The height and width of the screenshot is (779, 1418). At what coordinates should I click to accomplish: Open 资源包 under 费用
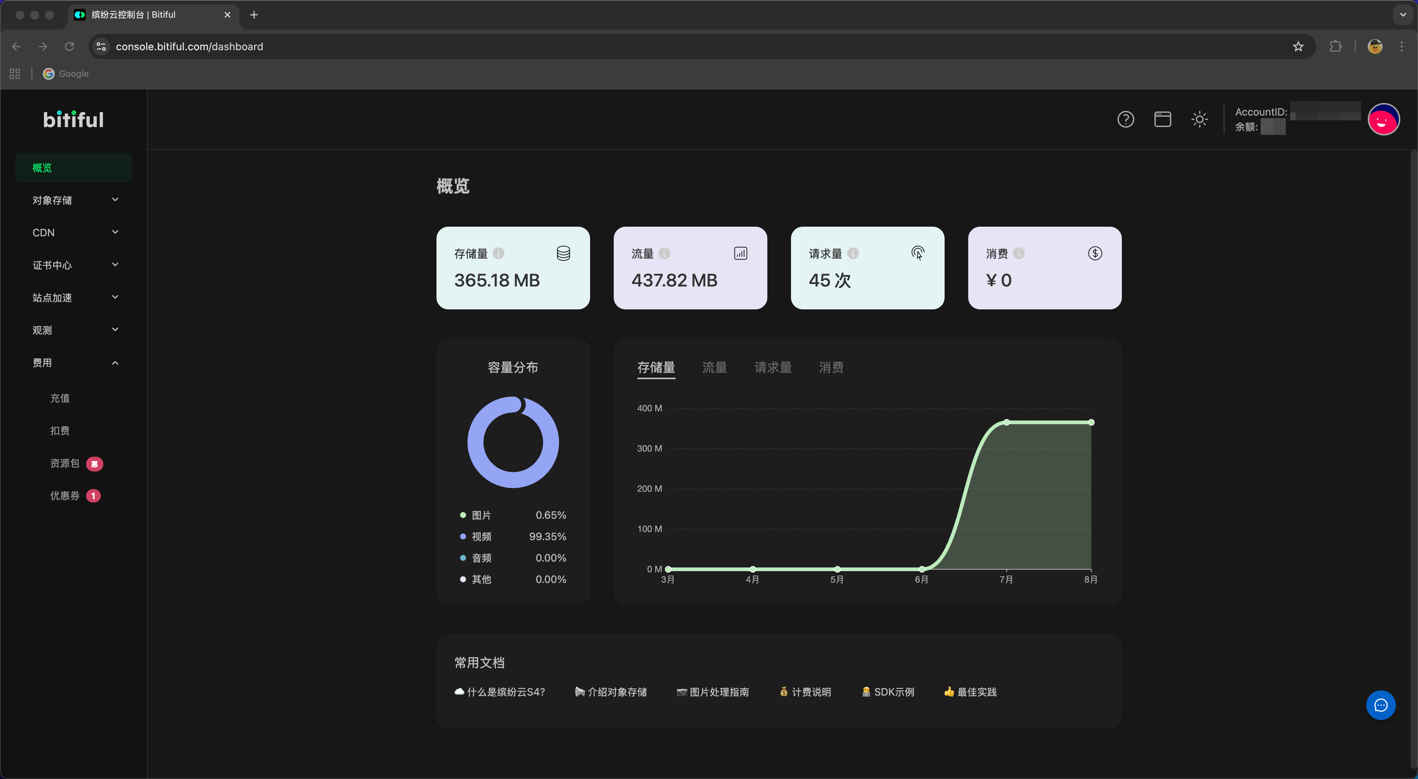click(x=65, y=463)
